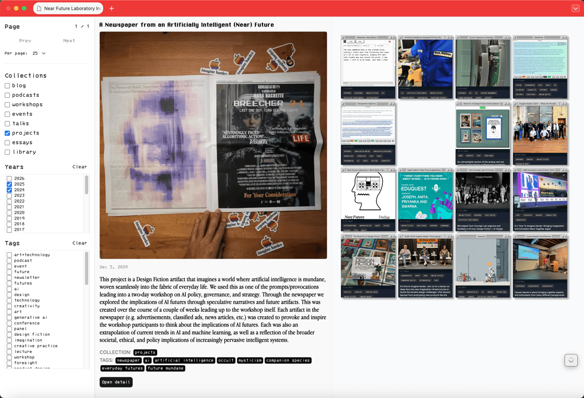Open a new browser tab with plus icon
584x398 pixels.
112,8
